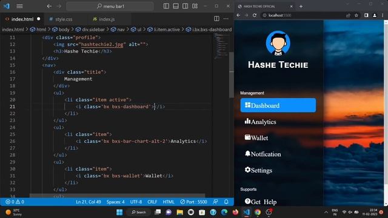Split the editor to the right
Viewport: 388px width, 218px height.
click(x=216, y=19)
